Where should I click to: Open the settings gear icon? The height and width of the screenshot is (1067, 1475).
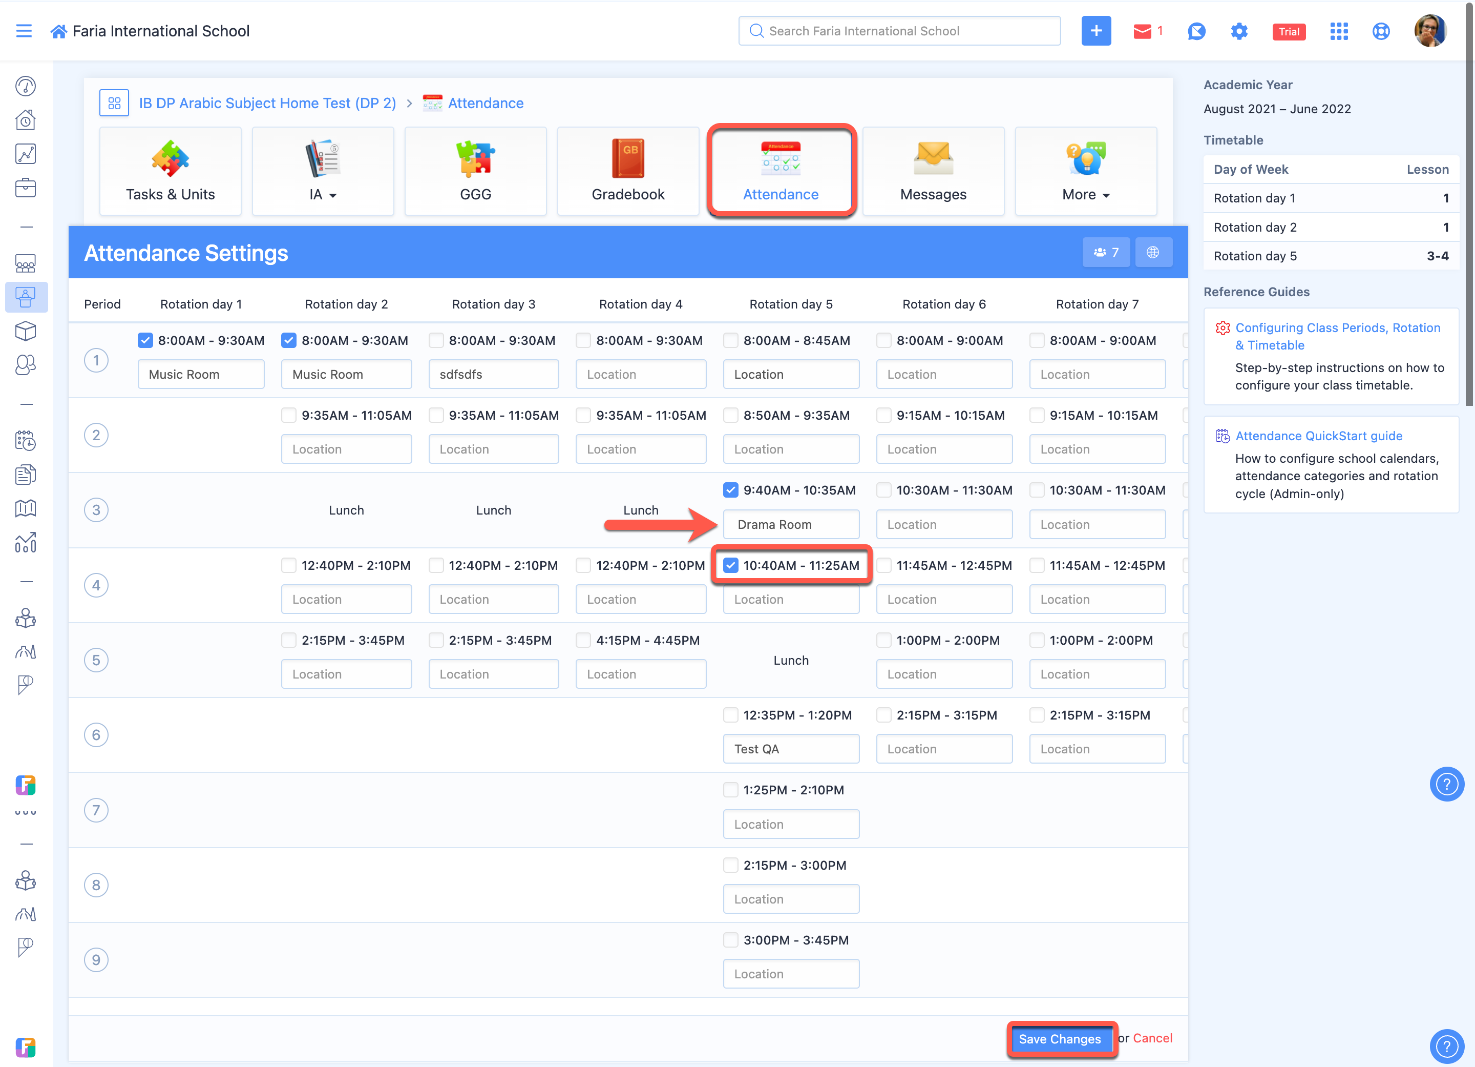(x=1239, y=31)
